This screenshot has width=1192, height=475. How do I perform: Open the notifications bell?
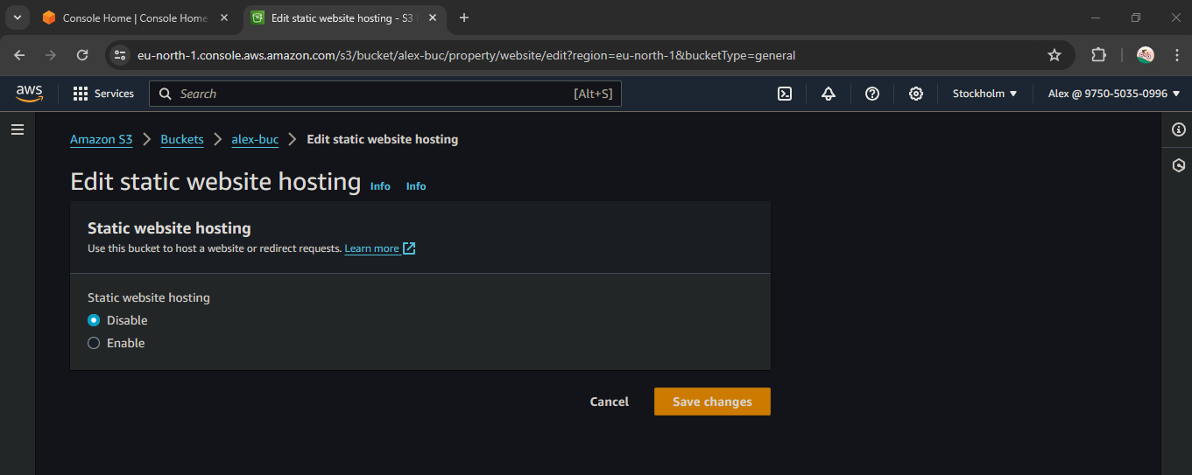pyautogui.click(x=829, y=94)
